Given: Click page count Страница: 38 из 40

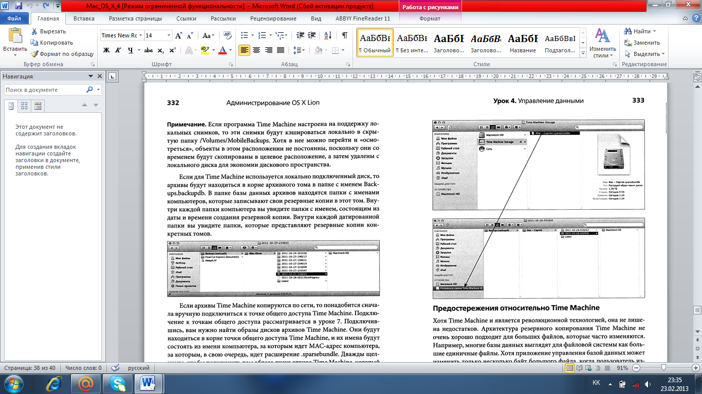Looking at the screenshot, I should [x=30, y=368].
